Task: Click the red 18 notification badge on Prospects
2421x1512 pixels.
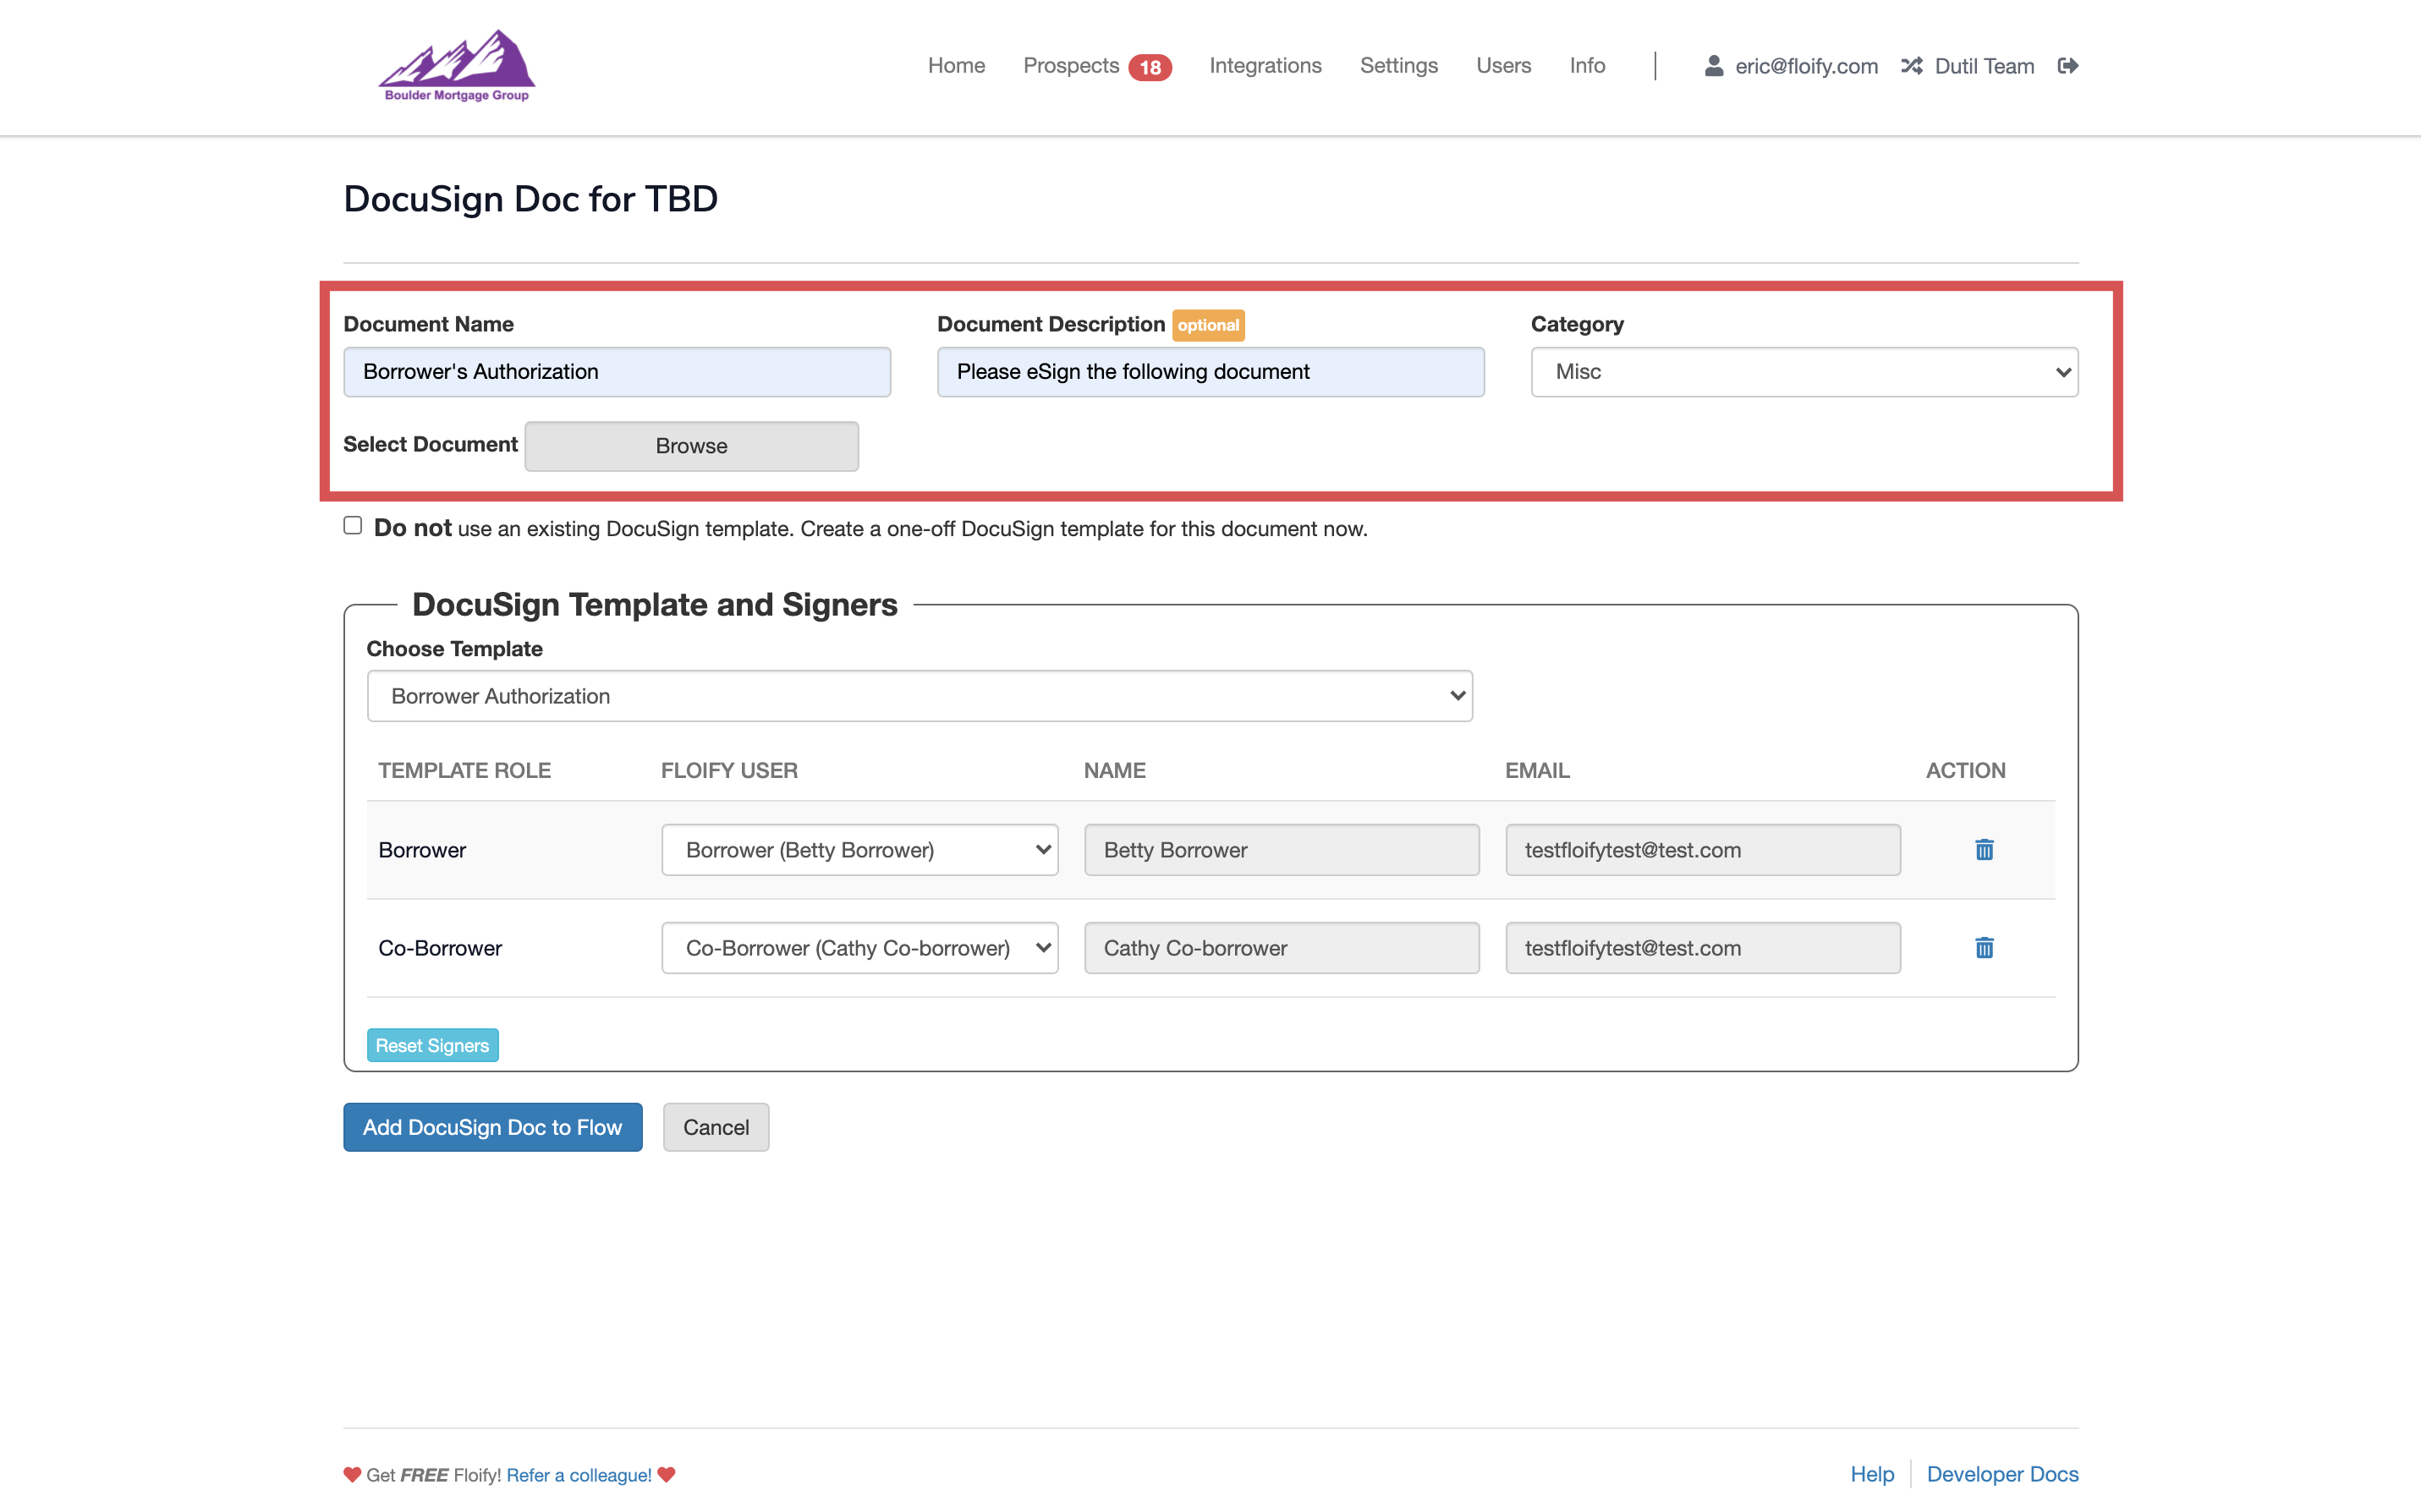Action: (x=1151, y=66)
